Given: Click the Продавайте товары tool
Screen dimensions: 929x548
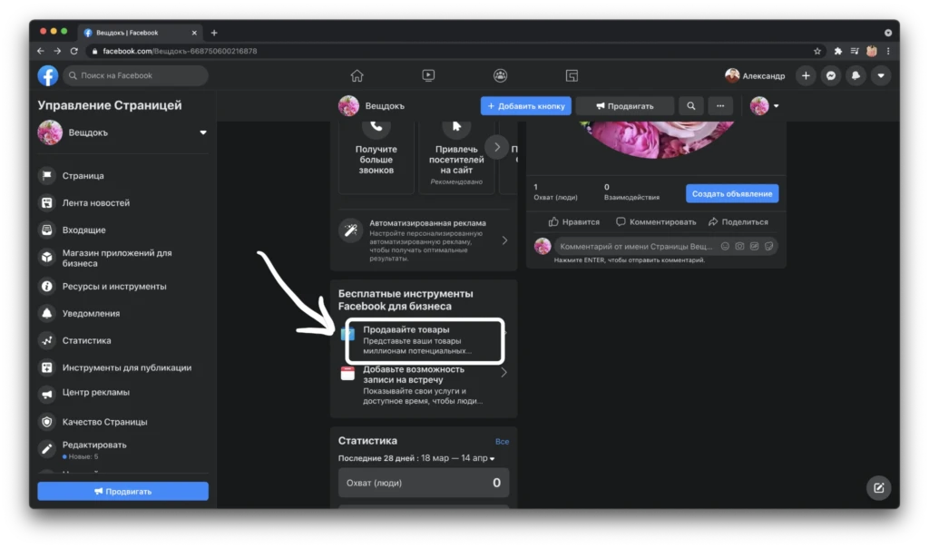Looking at the screenshot, I should 425,340.
